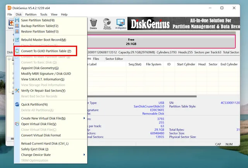
Task: Close the open Disk menu
Action: 19,14
